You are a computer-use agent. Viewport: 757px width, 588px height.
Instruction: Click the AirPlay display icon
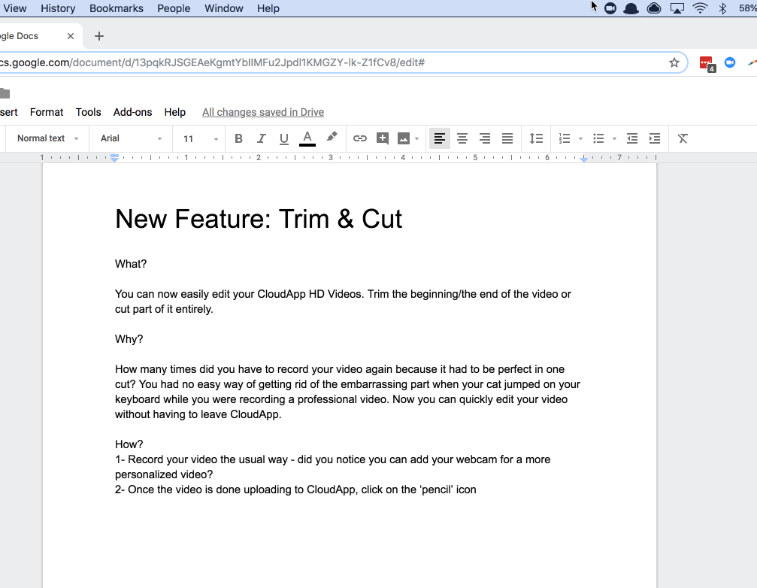coord(677,8)
